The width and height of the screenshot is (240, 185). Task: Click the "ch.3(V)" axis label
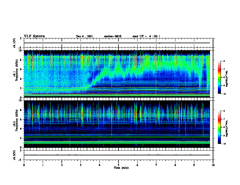[x=15, y=155]
